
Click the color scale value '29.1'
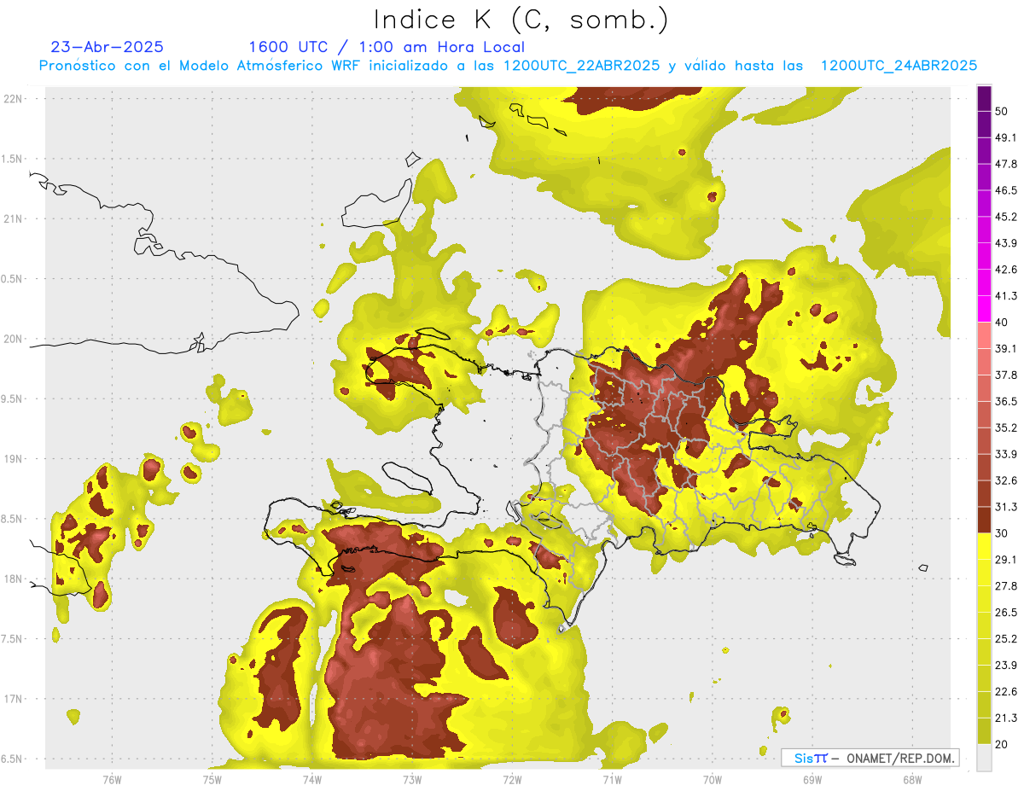1006,560
